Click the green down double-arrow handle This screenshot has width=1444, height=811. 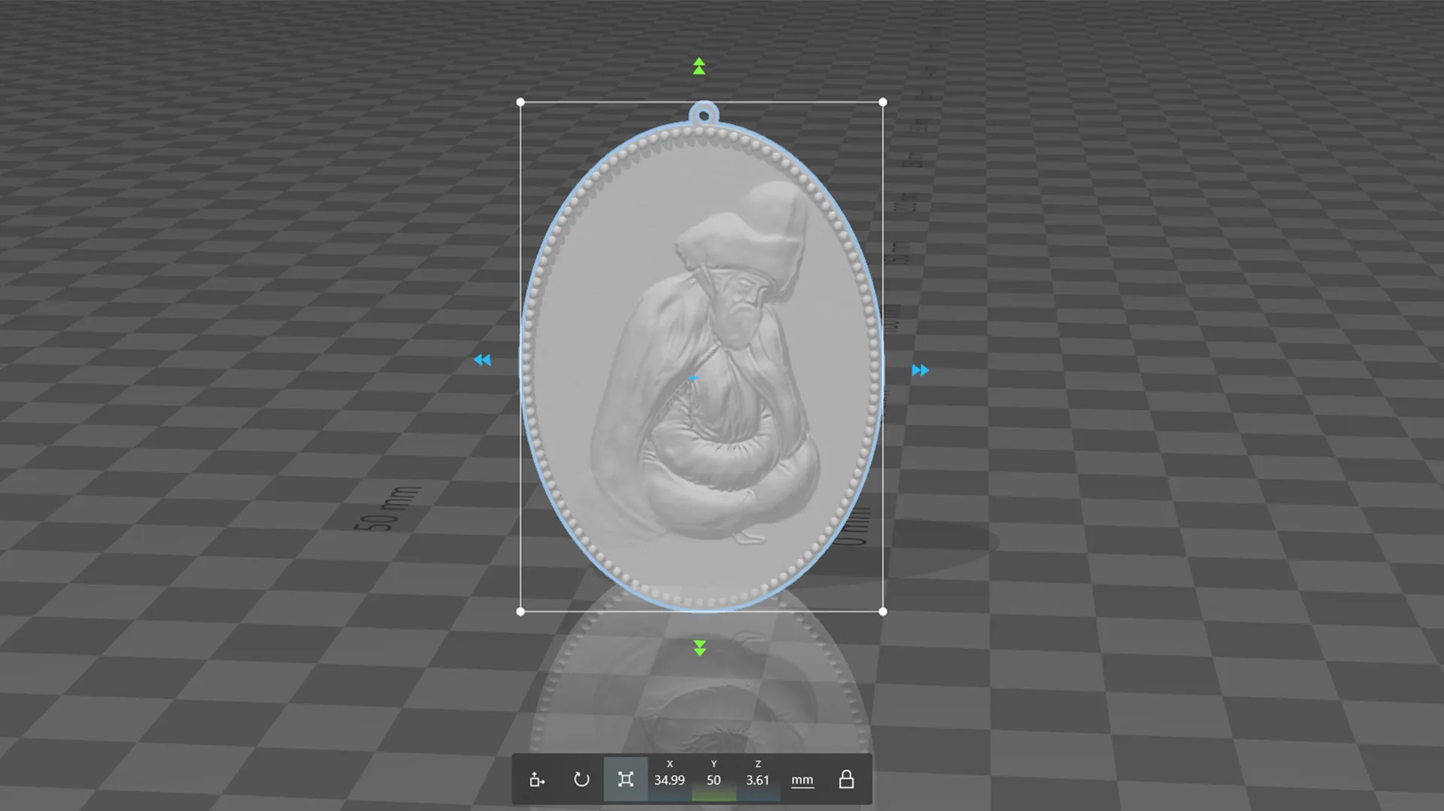click(699, 648)
